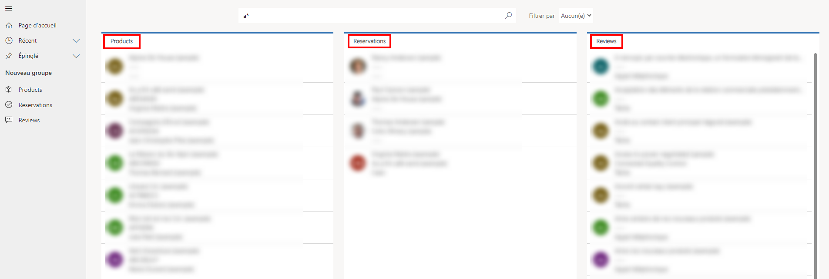Expand the Récent section chevron
Image resolution: width=829 pixels, height=279 pixels.
point(76,40)
